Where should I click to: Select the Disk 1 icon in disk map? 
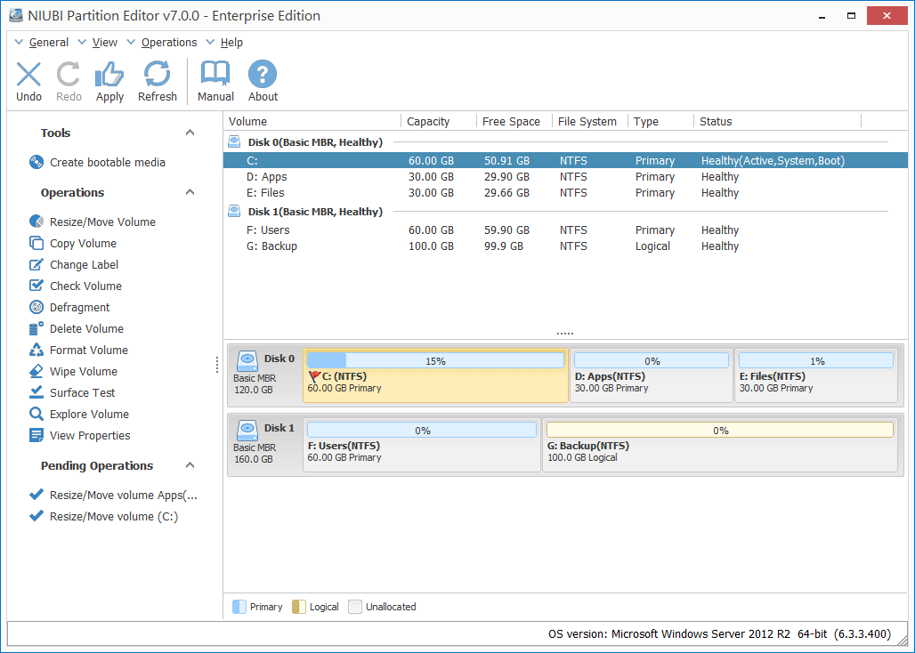(x=247, y=431)
